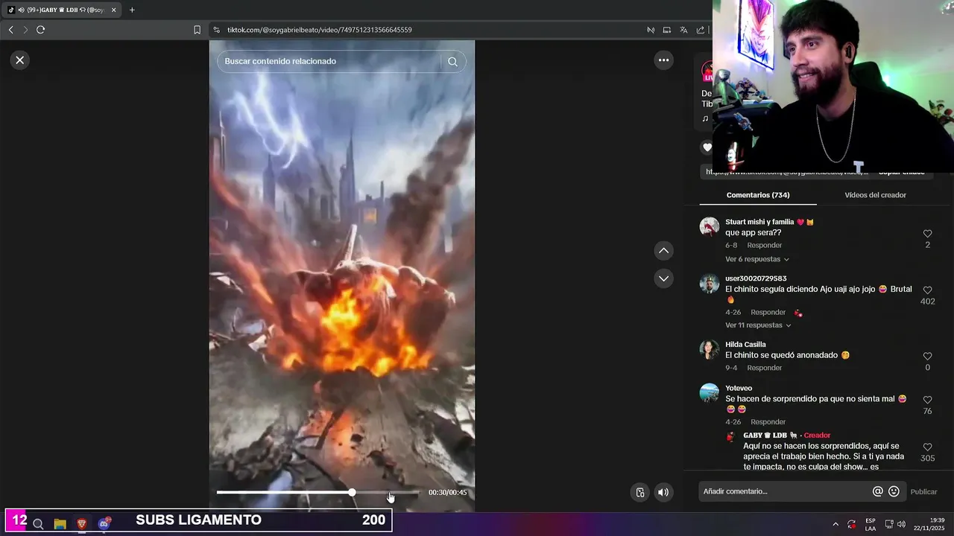
Task: Reply to Yoteveo's comment
Action: (768, 422)
